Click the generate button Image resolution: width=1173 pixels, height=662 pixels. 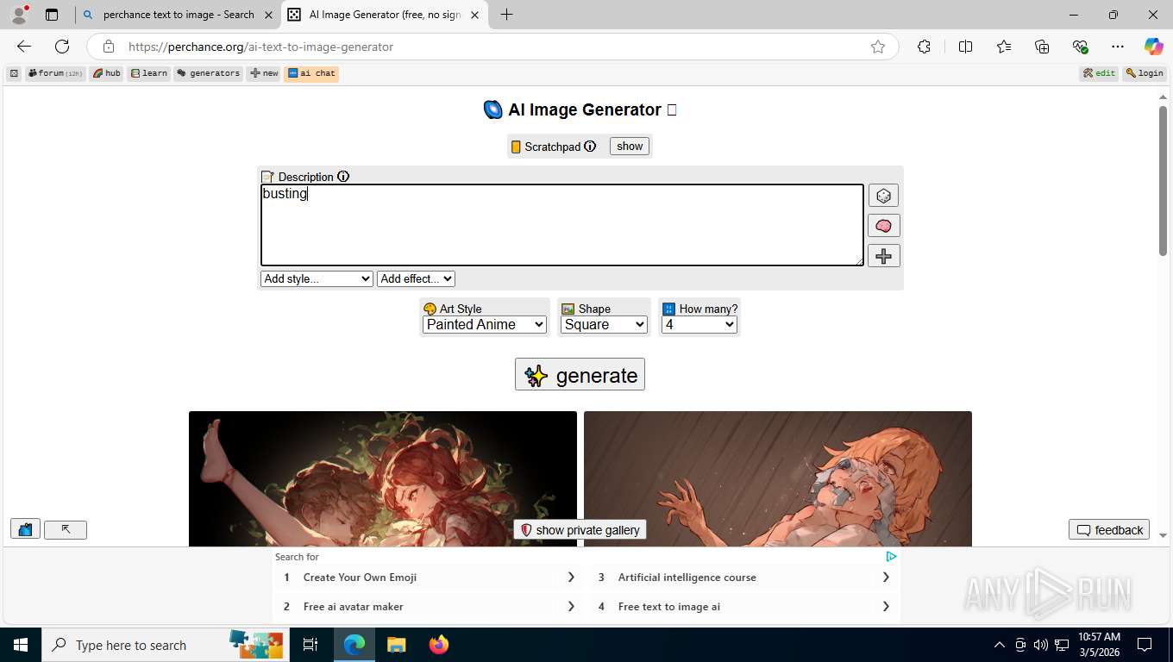coord(580,375)
